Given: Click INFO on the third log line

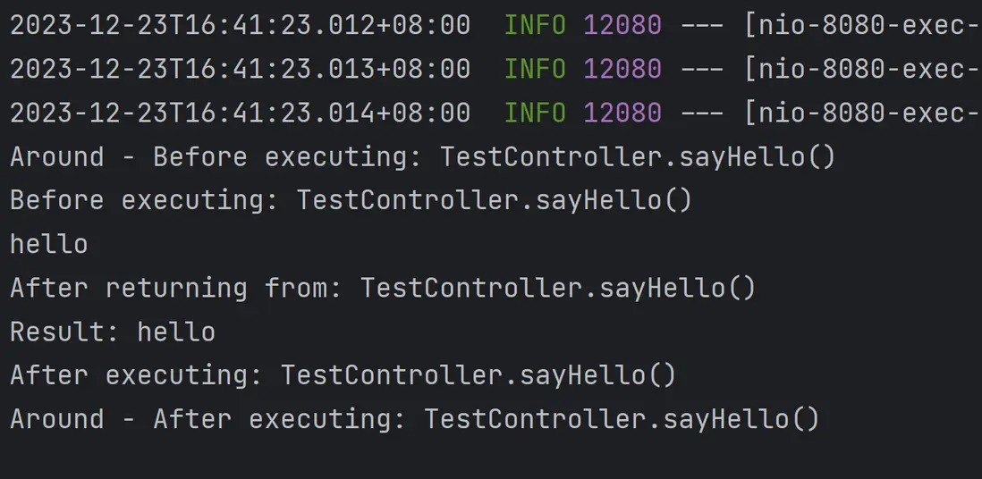Looking at the screenshot, I should pyautogui.click(x=535, y=113).
